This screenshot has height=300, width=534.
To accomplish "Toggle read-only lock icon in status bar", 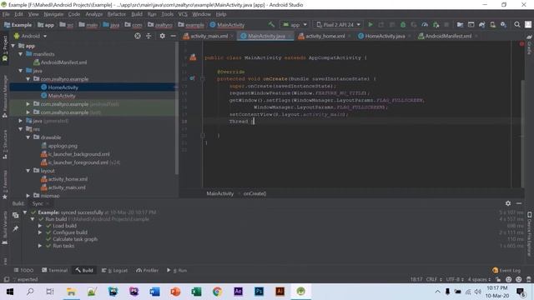I will pos(498,279).
